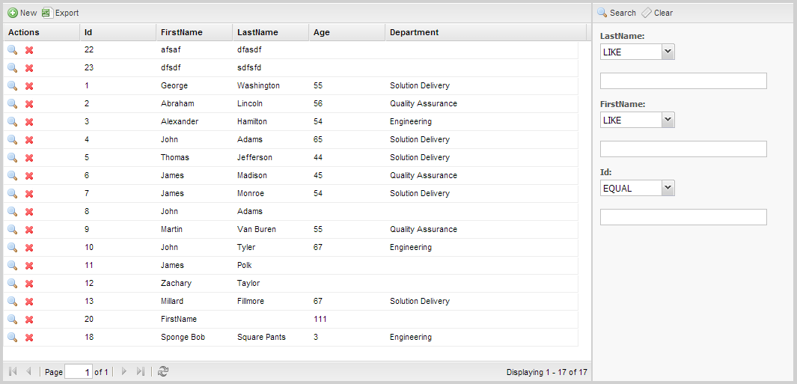Viewport: 797px width, 384px height.
Task: Click the Id filter value field
Action: pos(683,216)
